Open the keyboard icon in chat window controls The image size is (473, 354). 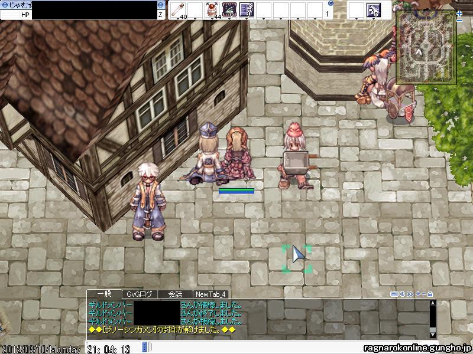click(394, 294)
